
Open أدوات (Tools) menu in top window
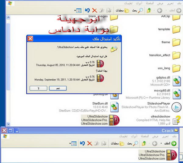pyautogui.click(x=139, y=3)
